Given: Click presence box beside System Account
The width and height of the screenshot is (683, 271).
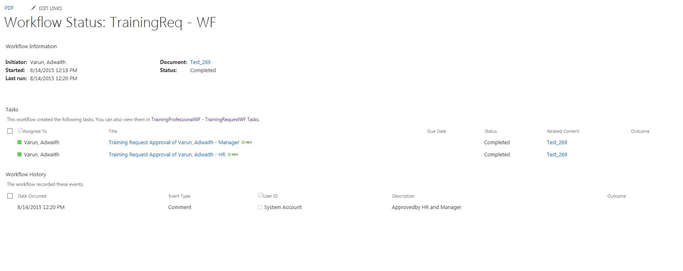Looking at the screenshot, I should pyautogui.click(x=260, y=207).
